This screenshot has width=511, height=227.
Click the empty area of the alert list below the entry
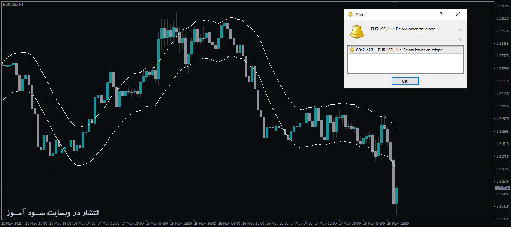(x=405, y=63)
